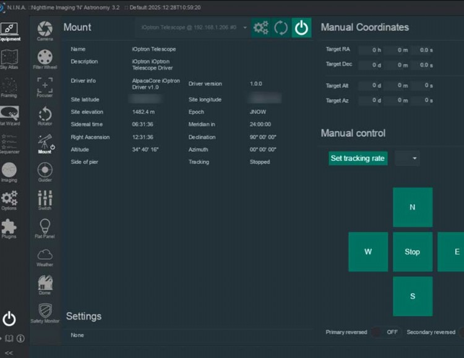Click the Target Az seconds field
The width and height of the screenshot is (464, 358).
coord(423,100)
